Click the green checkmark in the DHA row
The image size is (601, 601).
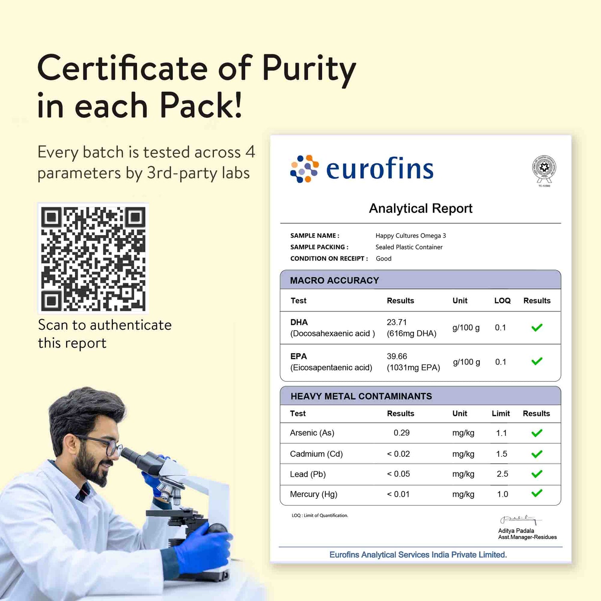pos(536,327)
